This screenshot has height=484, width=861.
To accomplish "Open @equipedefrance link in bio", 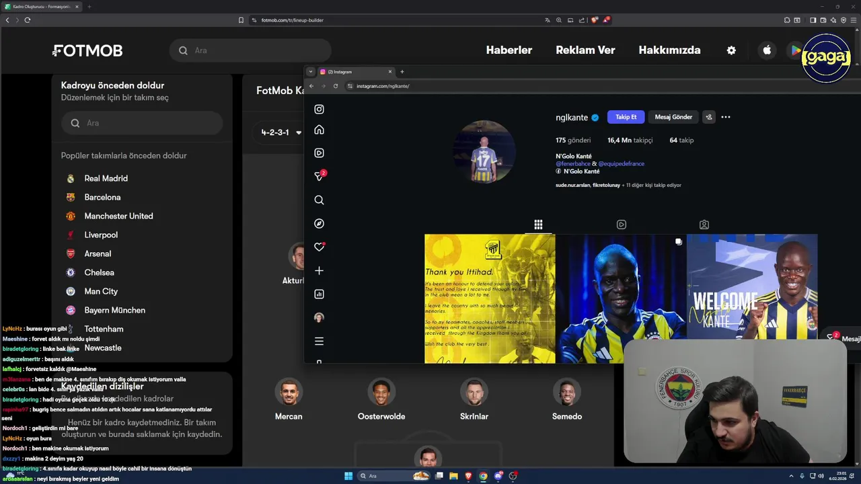I will point(621,164).
